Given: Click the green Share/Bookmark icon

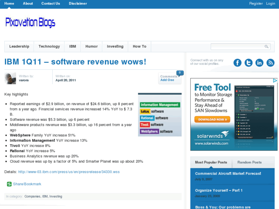Looking at the screenshot, I should 9,184.
